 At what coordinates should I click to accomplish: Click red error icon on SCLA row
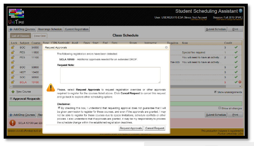click(240, 82)
